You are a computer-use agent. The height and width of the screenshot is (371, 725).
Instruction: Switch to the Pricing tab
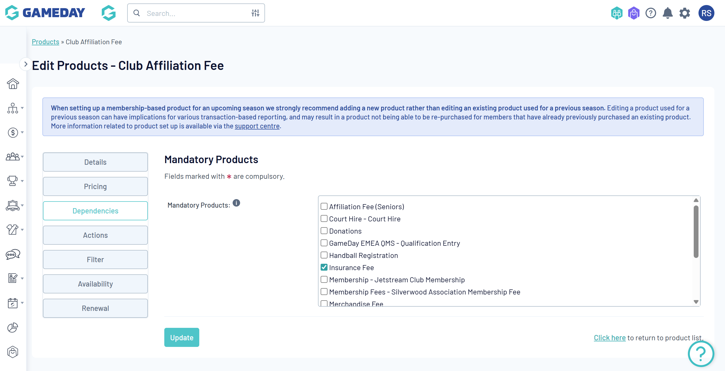click(x=95, y=186)
